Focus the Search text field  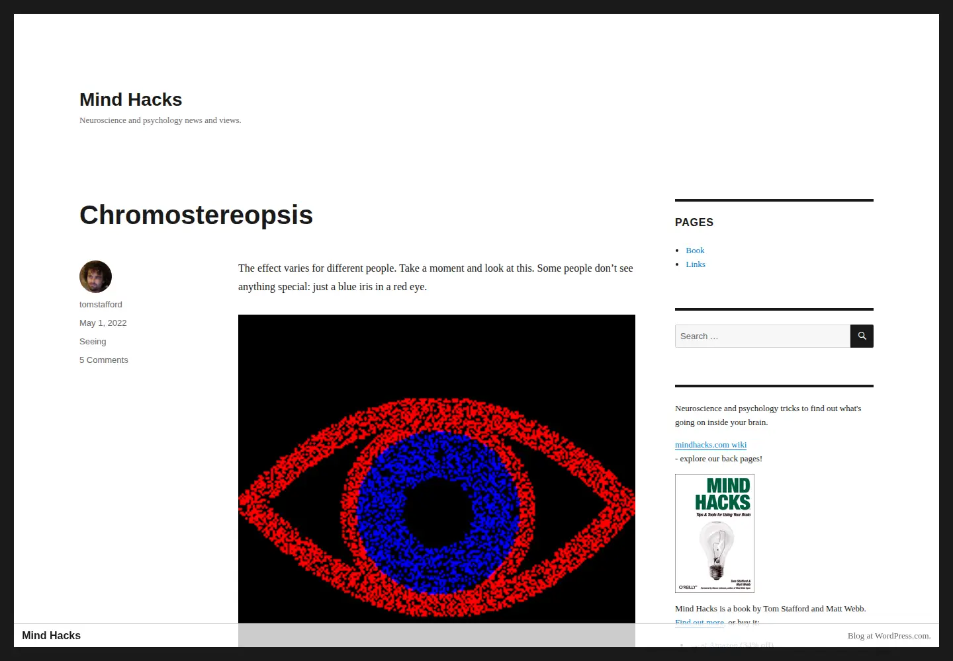pyautogui.click(x=762, y=336)
